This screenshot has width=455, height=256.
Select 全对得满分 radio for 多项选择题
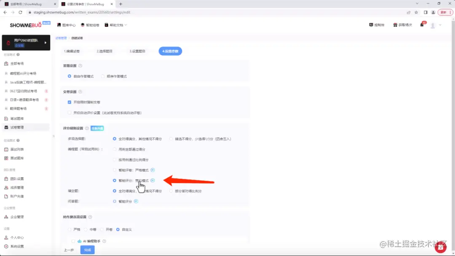coord(114,139)
